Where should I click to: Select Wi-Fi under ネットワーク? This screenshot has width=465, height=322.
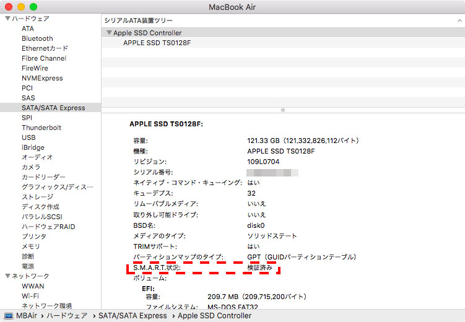click(30, 296)
